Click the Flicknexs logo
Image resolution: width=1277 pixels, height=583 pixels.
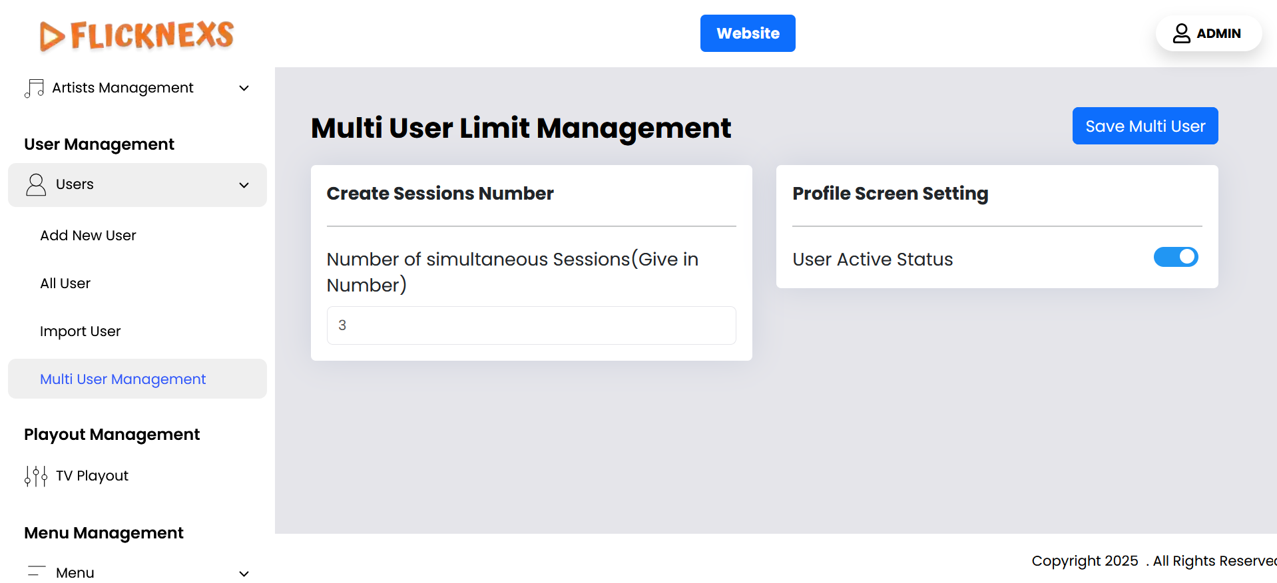136,35
